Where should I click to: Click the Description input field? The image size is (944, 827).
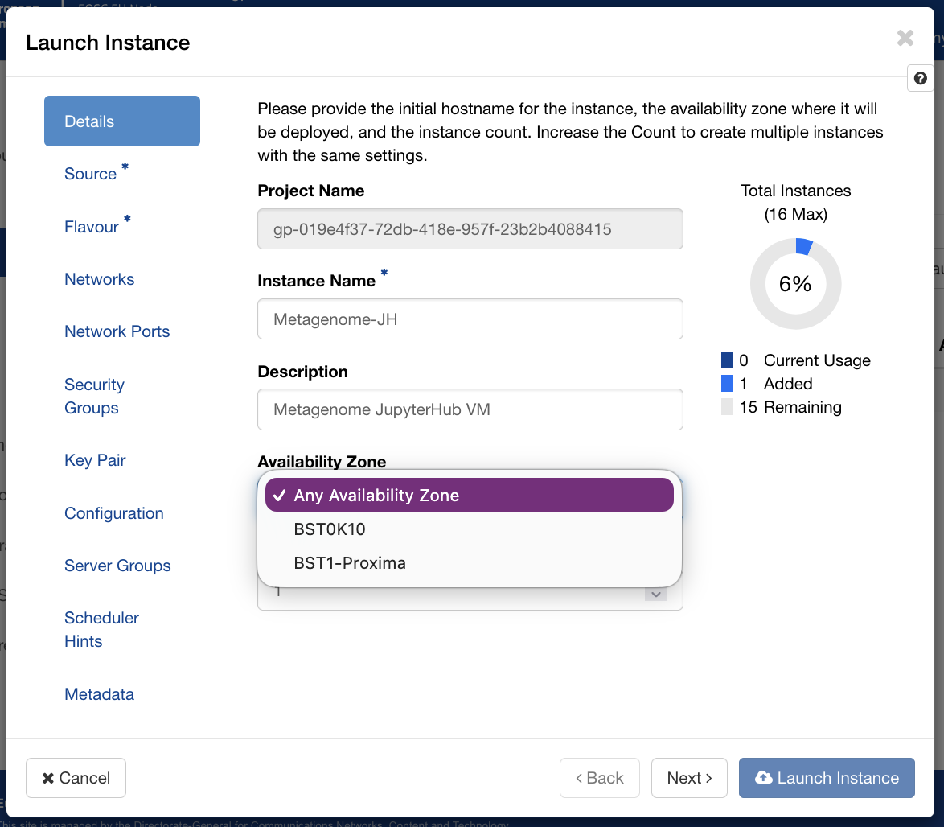[x=470, y=409]
